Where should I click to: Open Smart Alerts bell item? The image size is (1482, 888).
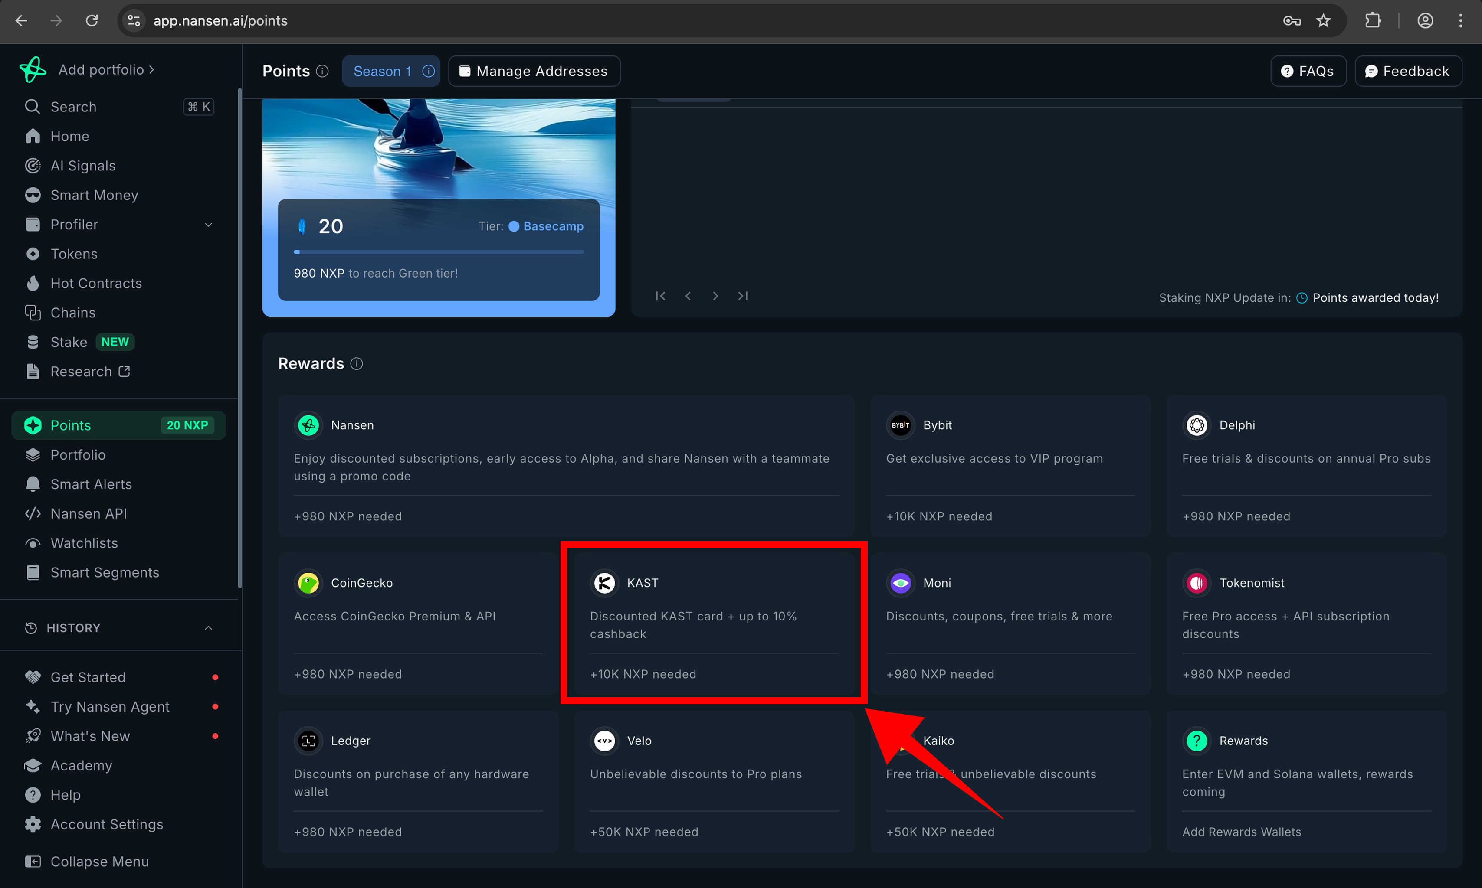tap(118, 483)
